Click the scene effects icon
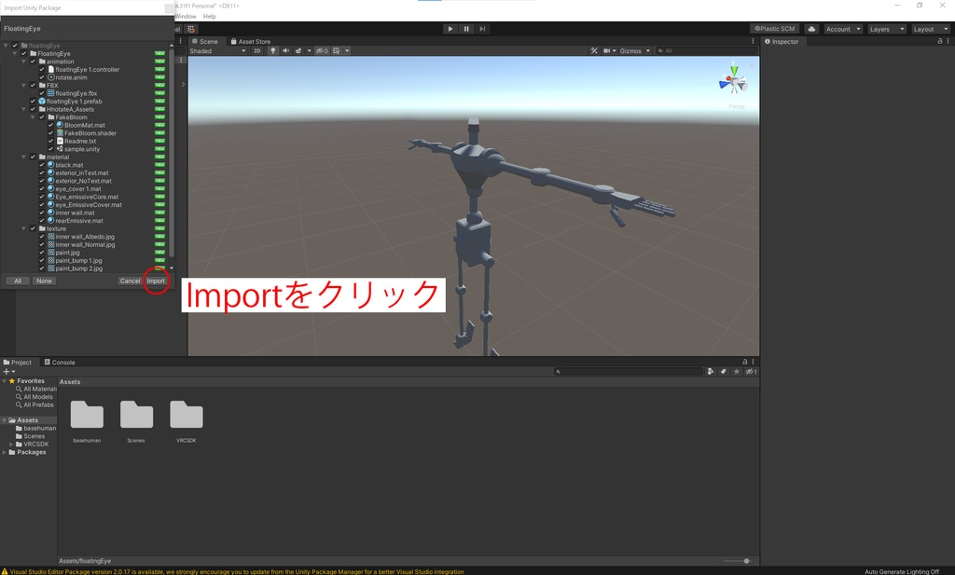 coord(298,50)
